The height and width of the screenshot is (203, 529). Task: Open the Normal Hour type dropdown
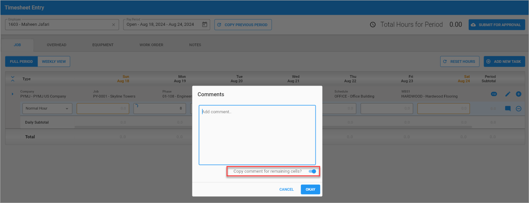coord(47,108)
